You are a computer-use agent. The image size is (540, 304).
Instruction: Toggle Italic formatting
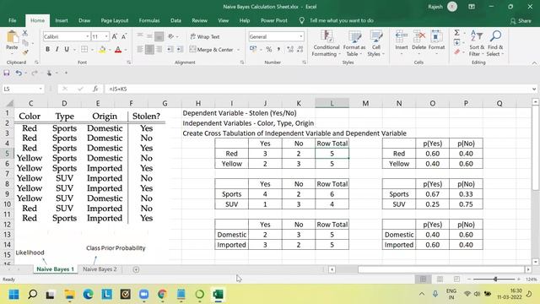tap(57, 49)
